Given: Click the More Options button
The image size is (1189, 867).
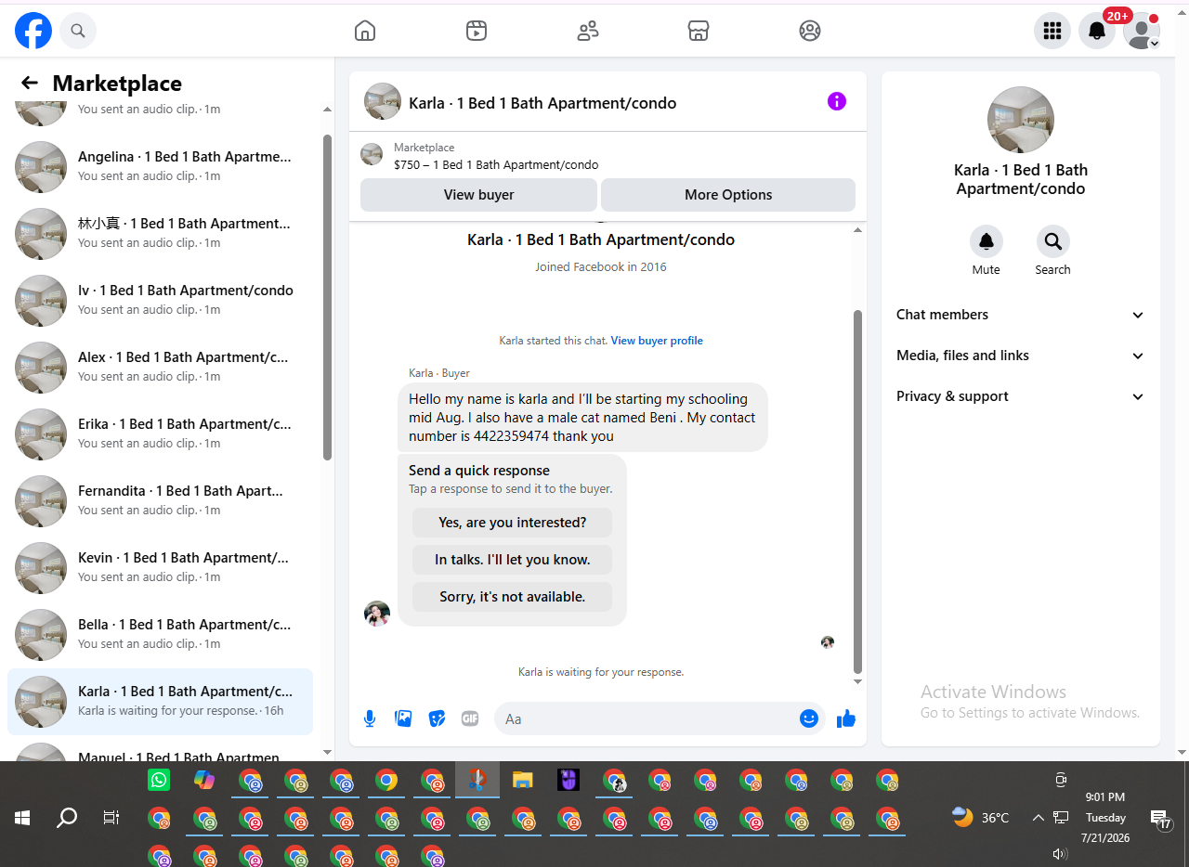Looking at the screenshot, I should 728,195.
